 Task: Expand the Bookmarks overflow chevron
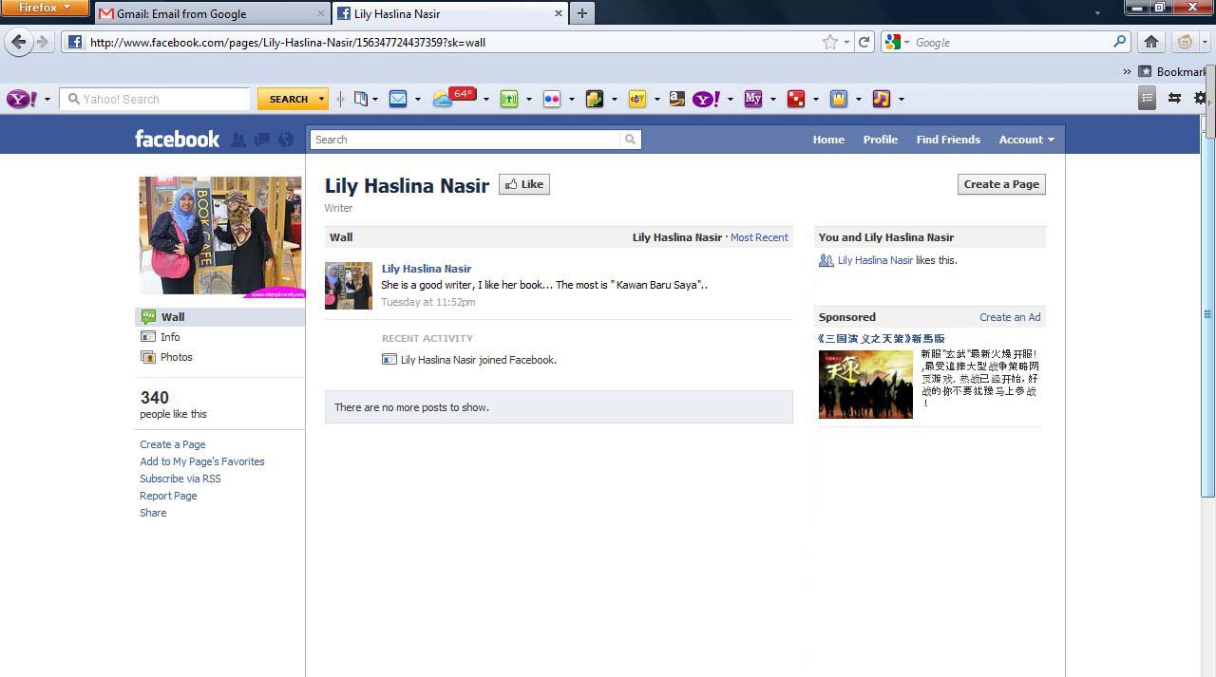click(x=1127, y=72)
